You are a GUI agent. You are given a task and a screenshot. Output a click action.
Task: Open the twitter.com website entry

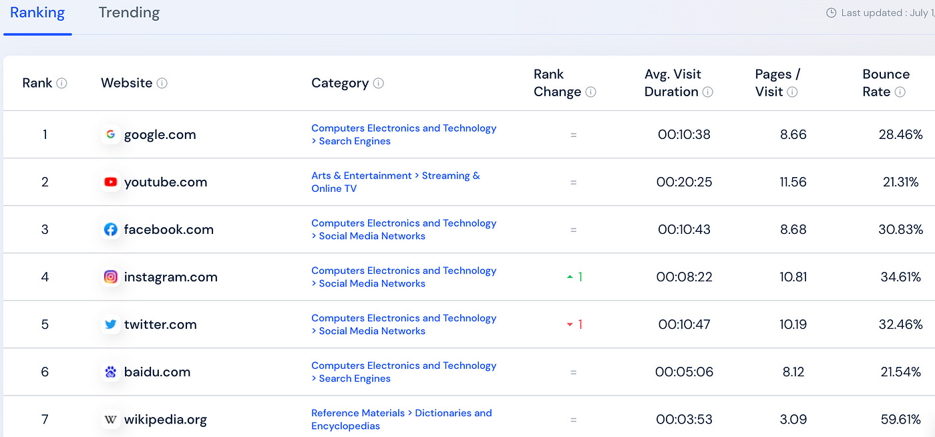[x=160, y=324]
